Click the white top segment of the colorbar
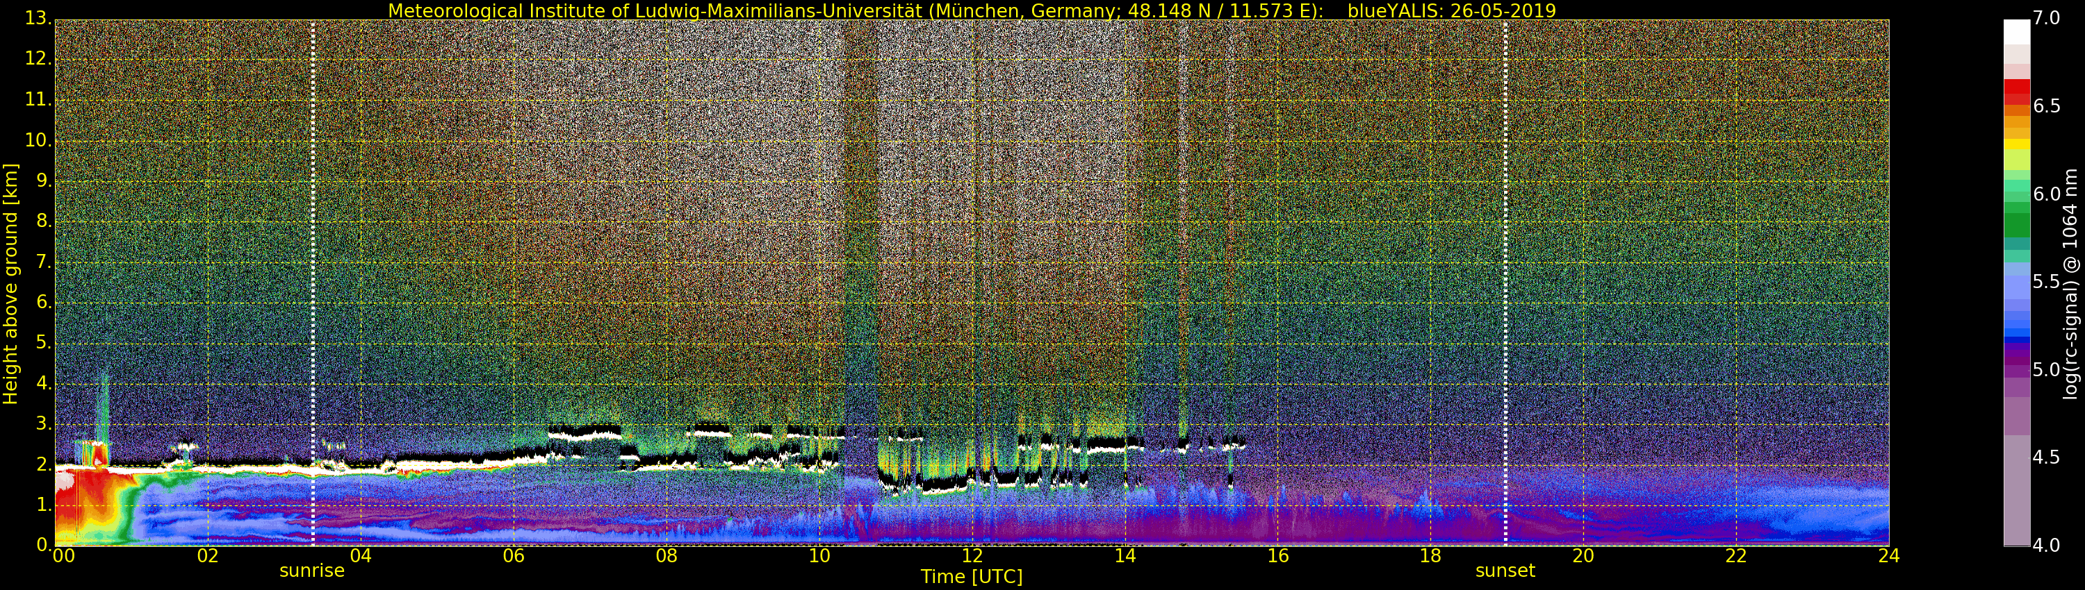The height and width of the screenshot is (590, 2085). click(x=2016, y=31)
